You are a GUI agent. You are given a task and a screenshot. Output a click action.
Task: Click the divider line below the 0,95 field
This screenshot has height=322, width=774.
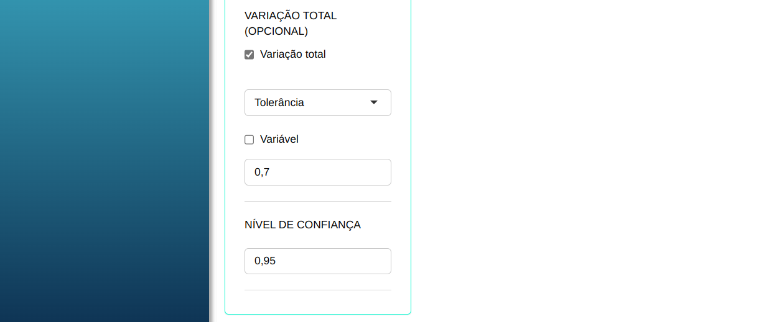(317, 290)
